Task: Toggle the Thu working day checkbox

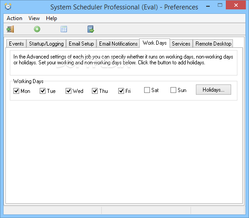Action: point(95,91)
